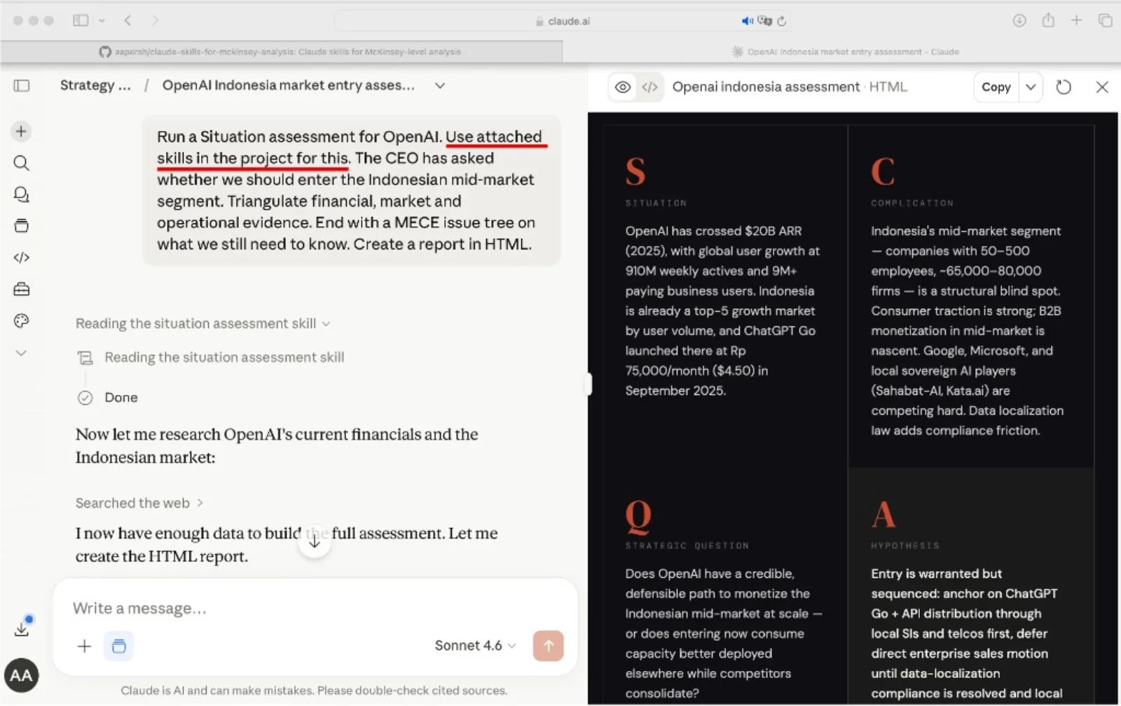Viewport: 1121px width, 706px height.
Task: Click the scroll-to-bottom arrow button
Action: [x=315, y=541]
